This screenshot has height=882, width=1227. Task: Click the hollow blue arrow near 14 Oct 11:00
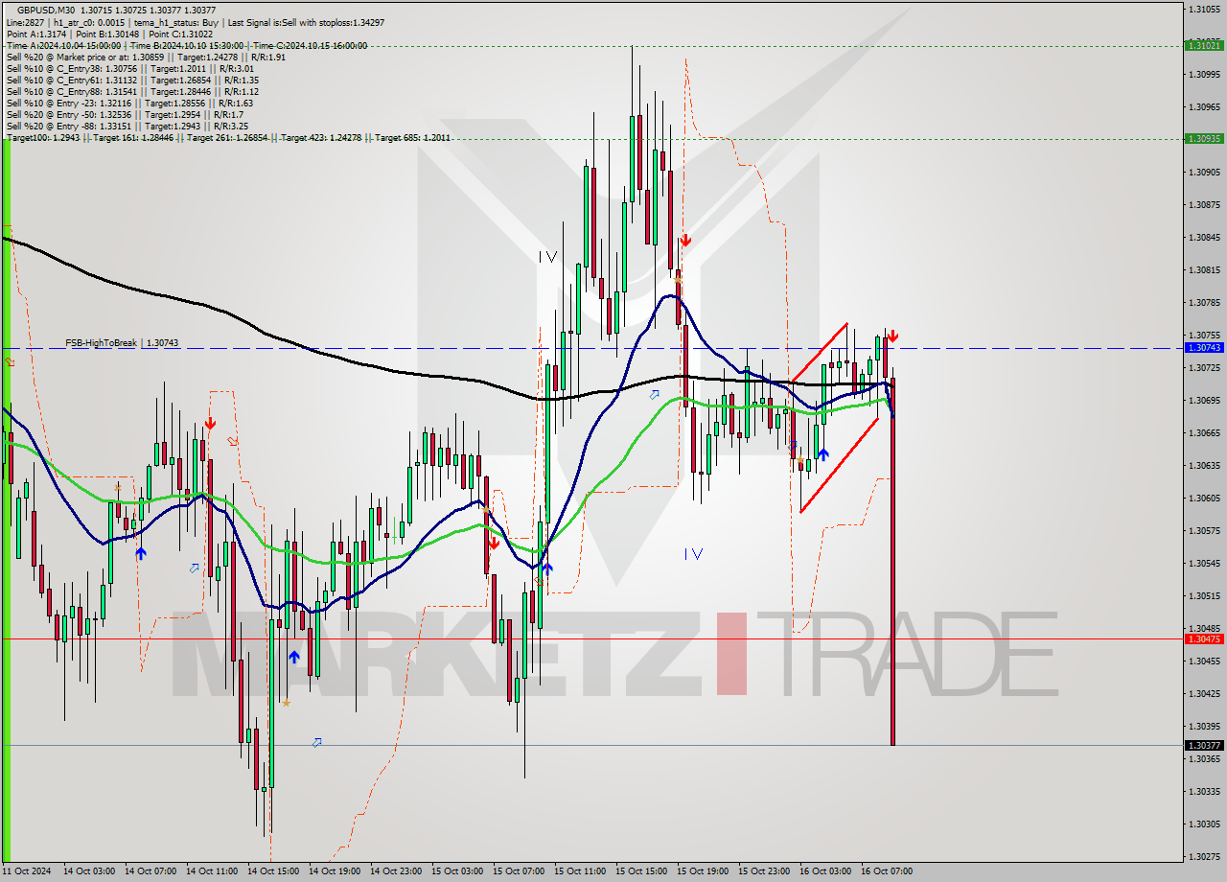(x=195, y=569)
